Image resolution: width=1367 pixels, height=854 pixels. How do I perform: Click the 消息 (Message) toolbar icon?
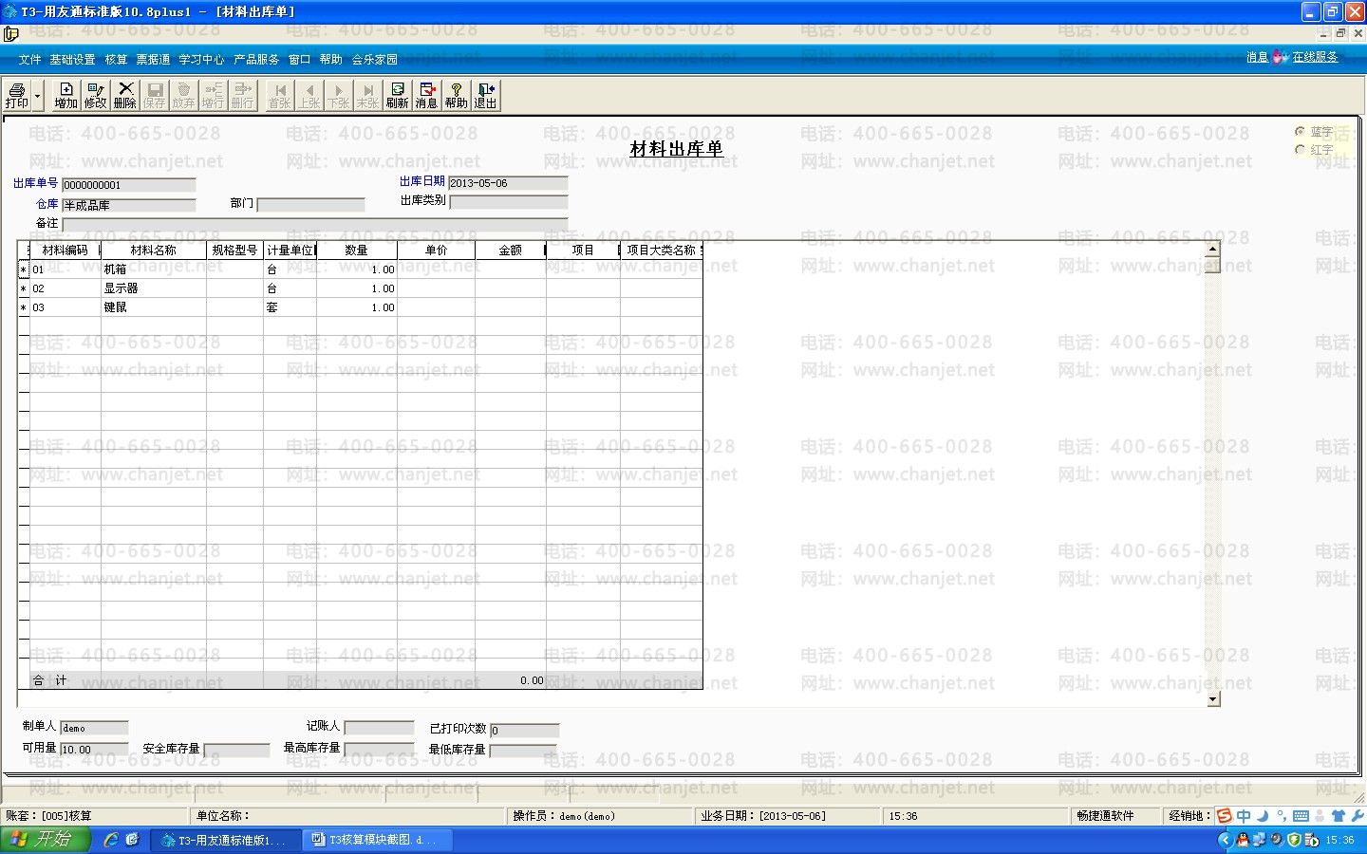[426, 96]
